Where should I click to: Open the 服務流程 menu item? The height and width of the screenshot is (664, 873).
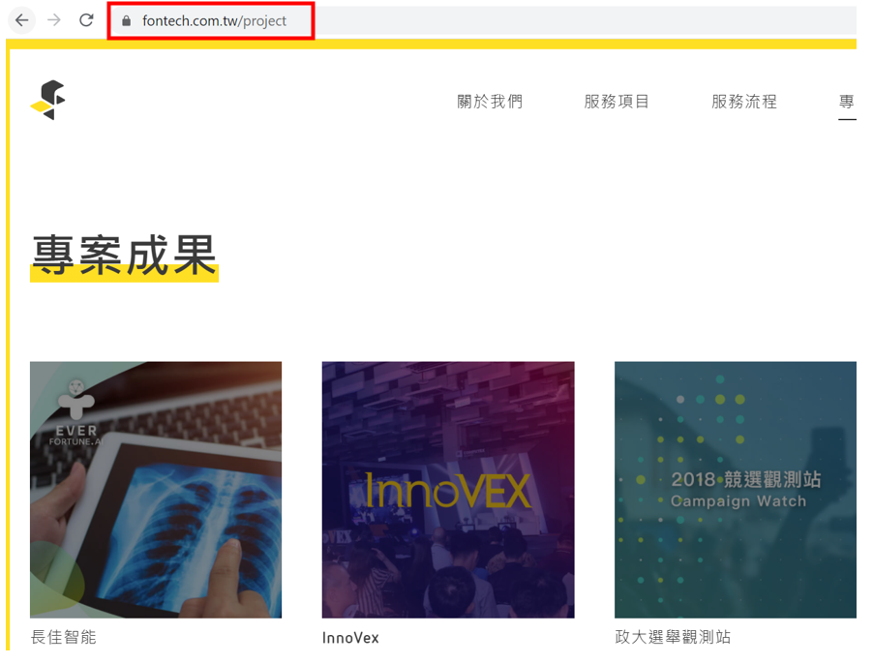tap(744, 102)
